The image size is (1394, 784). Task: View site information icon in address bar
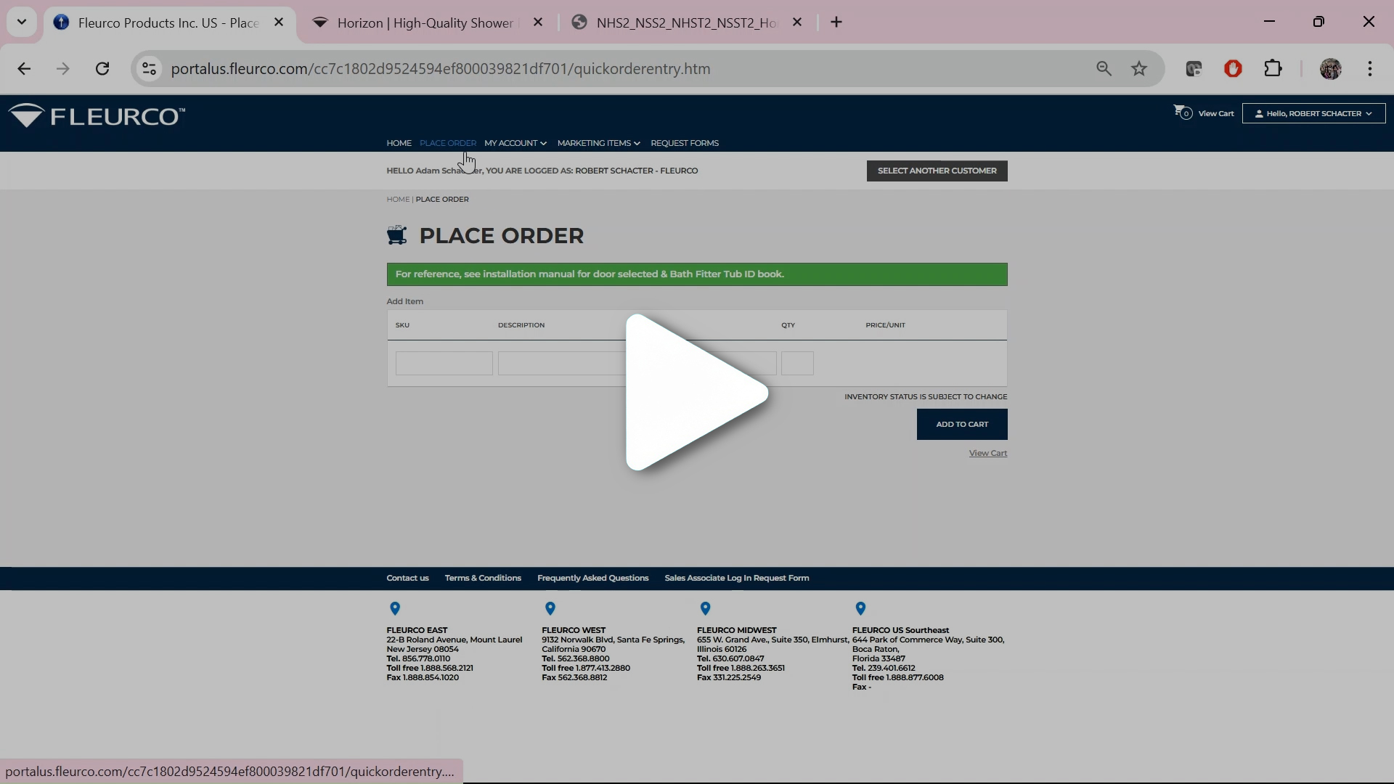149,69
